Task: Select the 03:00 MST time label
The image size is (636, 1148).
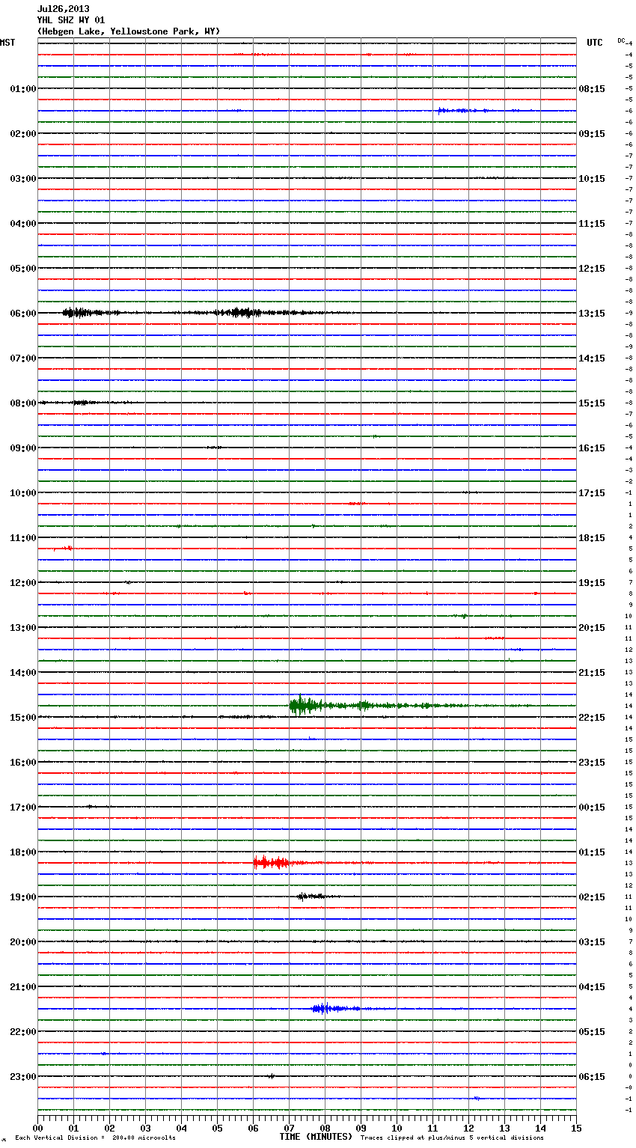Action: 22,179
